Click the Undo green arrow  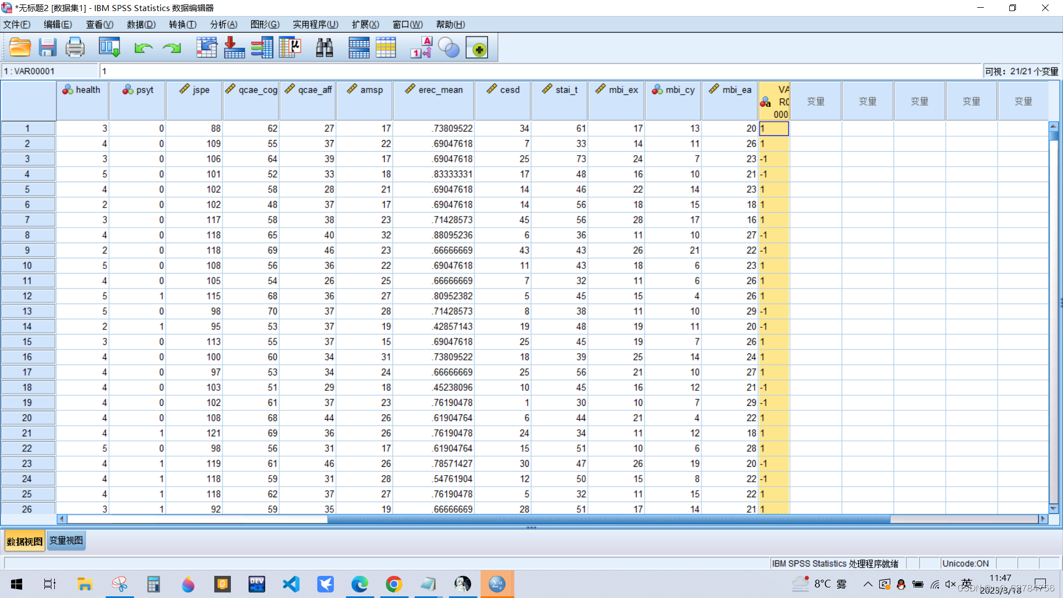coord(143,48)
